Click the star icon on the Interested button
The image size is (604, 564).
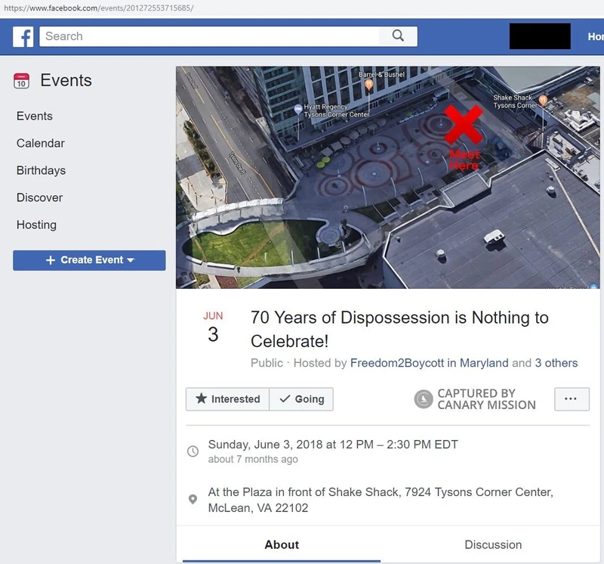pos(203,399)
